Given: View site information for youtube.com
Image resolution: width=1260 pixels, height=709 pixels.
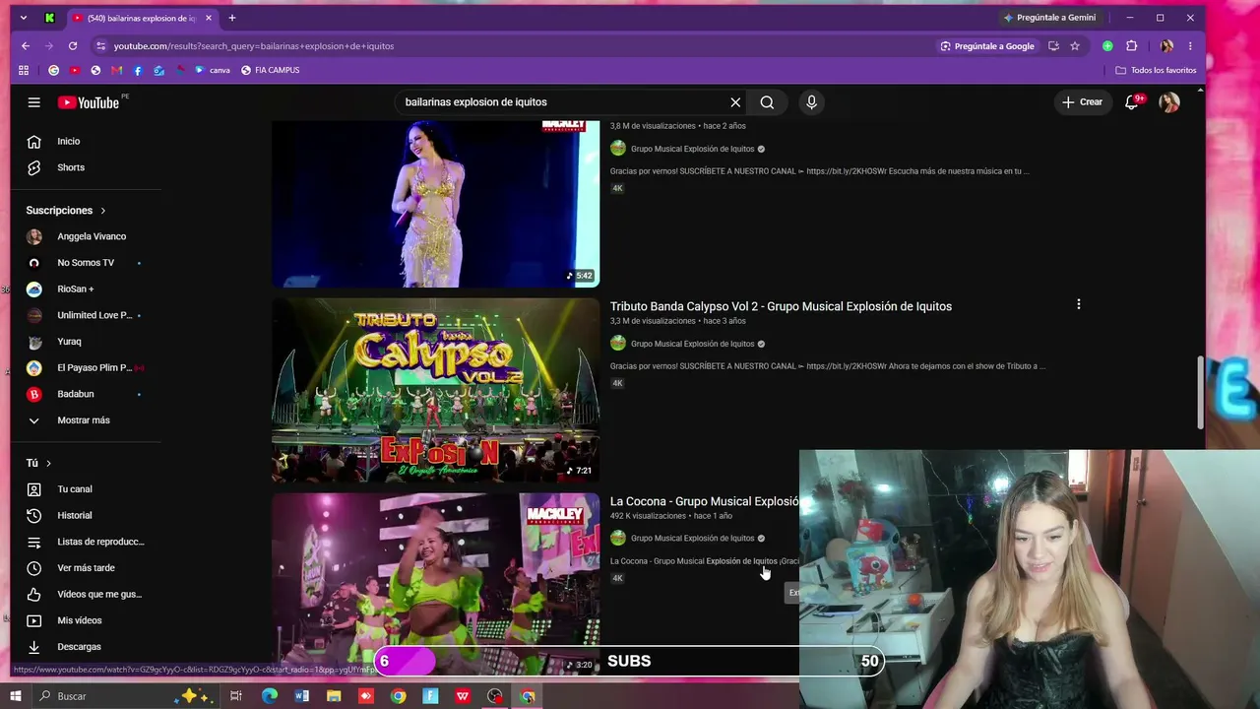Looking at the screenshot, I should (100, 46).
